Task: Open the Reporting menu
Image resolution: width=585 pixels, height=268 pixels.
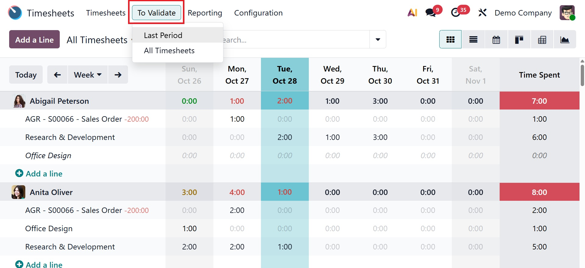Action: (205, 13)
